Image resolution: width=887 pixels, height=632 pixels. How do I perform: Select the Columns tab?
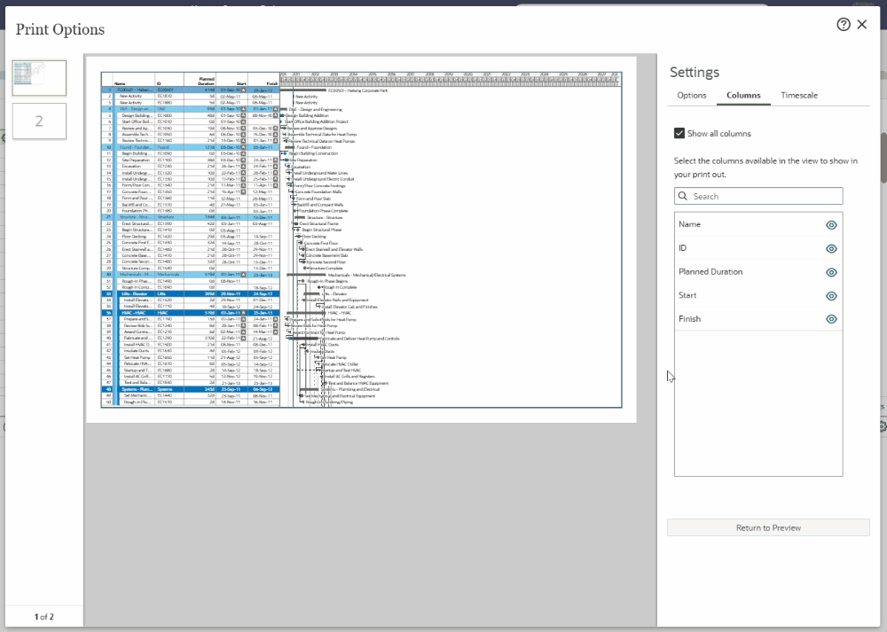click(x=743, y=96)
